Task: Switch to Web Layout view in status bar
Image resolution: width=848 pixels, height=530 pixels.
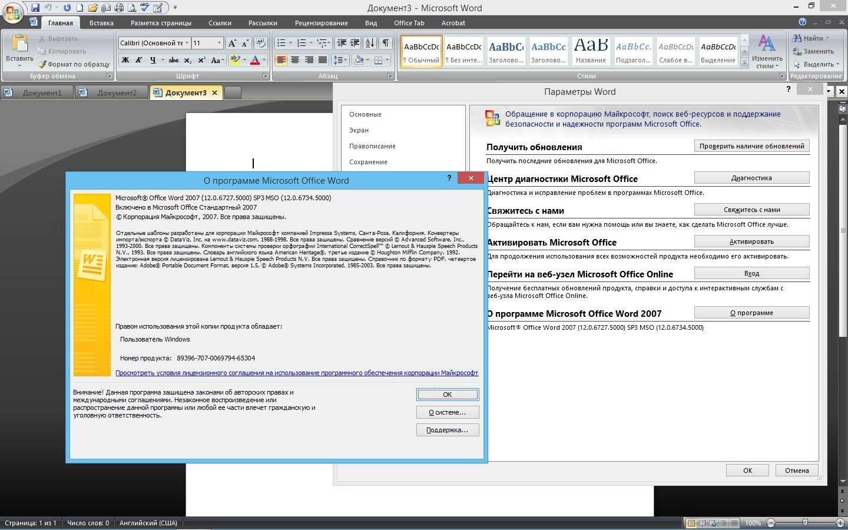Action: tap(713, 523)
